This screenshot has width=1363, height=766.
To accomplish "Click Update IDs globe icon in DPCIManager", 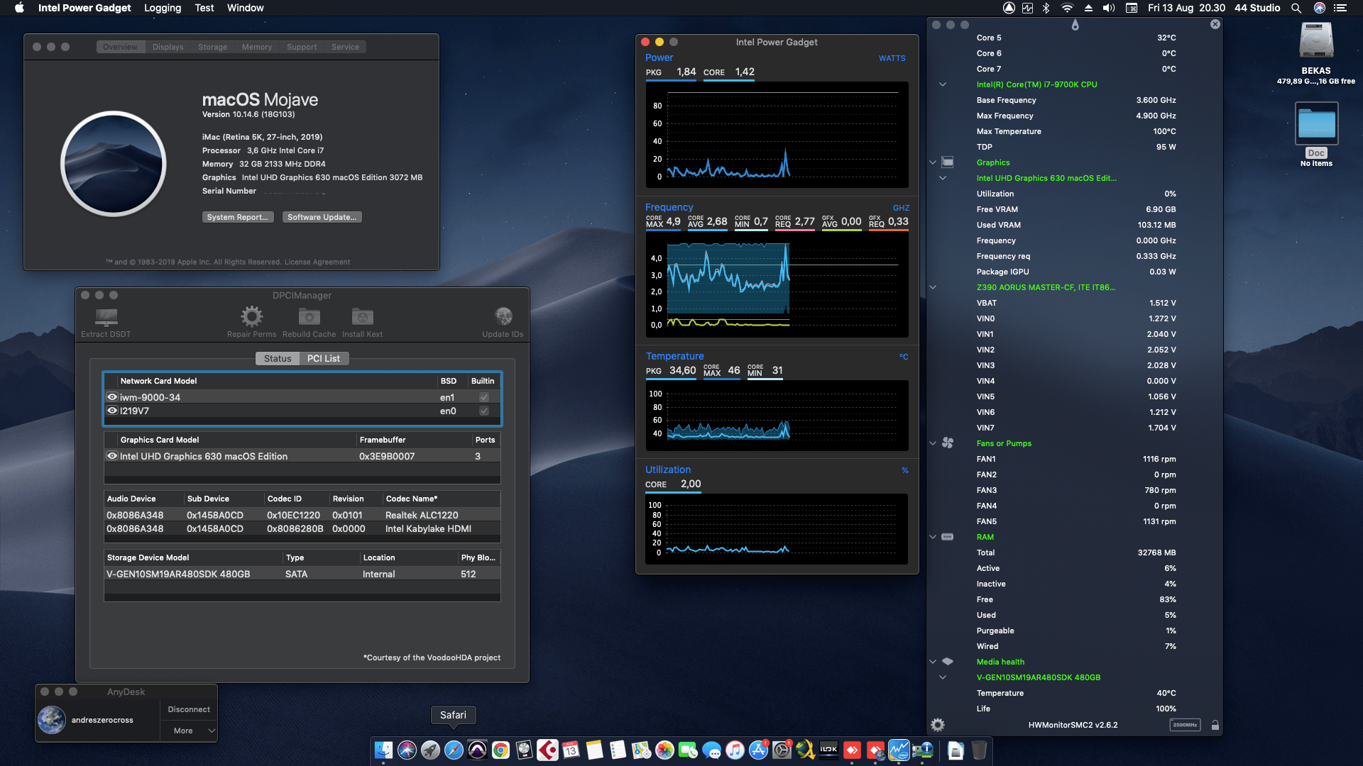I will point(503,316).
